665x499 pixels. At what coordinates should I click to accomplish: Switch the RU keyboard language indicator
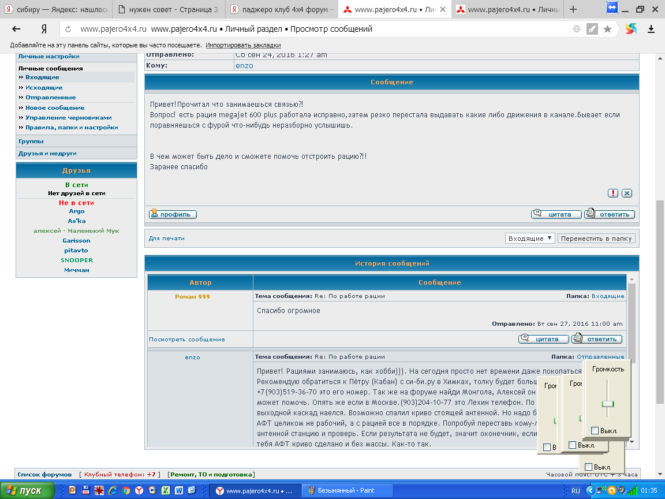576,491
